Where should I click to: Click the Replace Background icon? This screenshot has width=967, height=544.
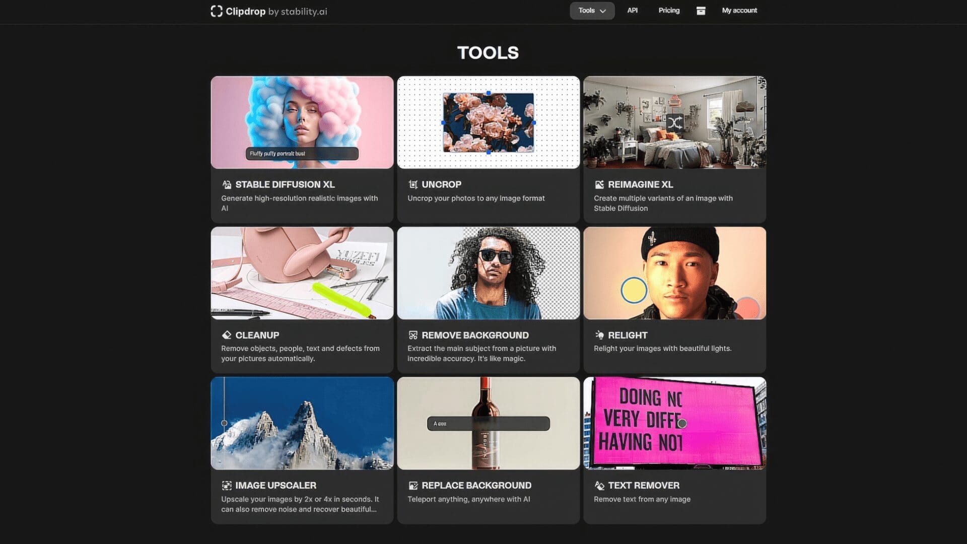coord(413,486)
